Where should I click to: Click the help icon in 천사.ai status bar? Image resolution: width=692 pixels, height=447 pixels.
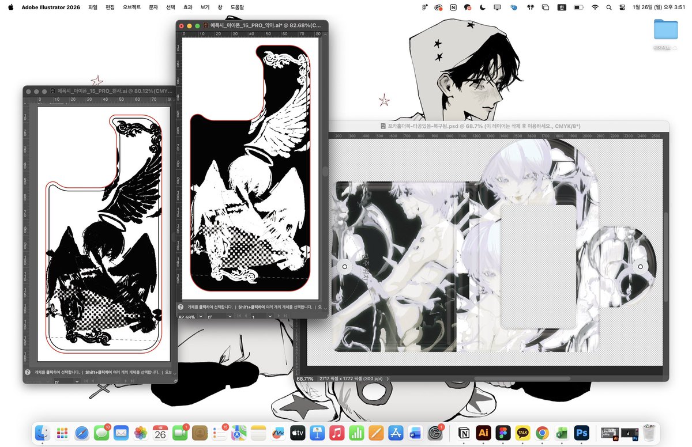click(28, 373)
